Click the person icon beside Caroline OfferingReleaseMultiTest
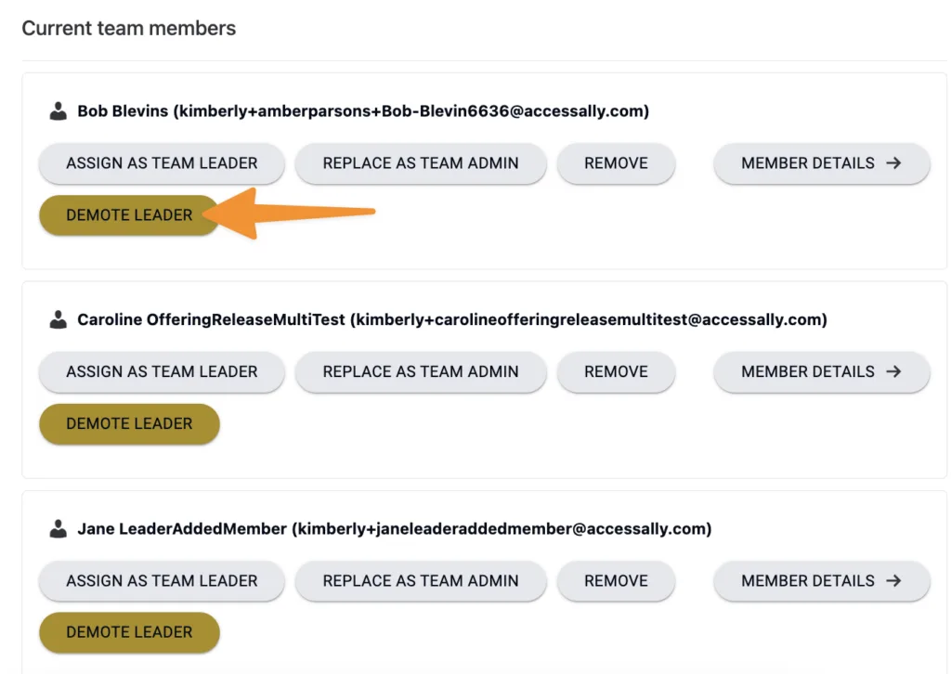 [x=59, y=319]
